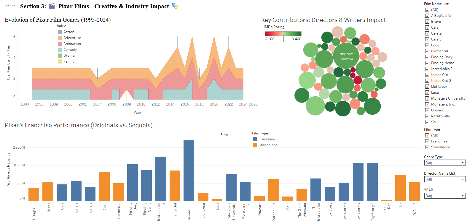Click the Key Contributors chart title
475x224 pixels.
coord(323,20)
